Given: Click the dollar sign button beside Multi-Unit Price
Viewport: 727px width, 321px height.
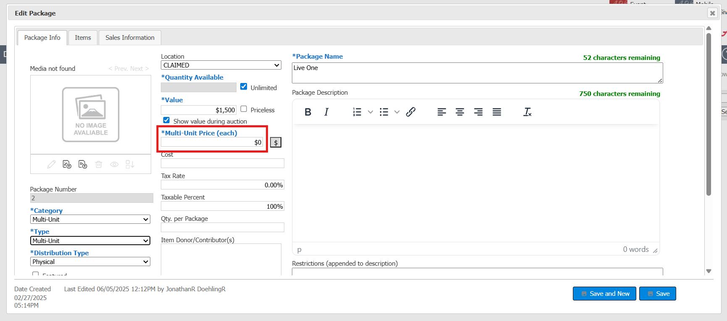Looking at the screenshot, I should coord(276,142).
